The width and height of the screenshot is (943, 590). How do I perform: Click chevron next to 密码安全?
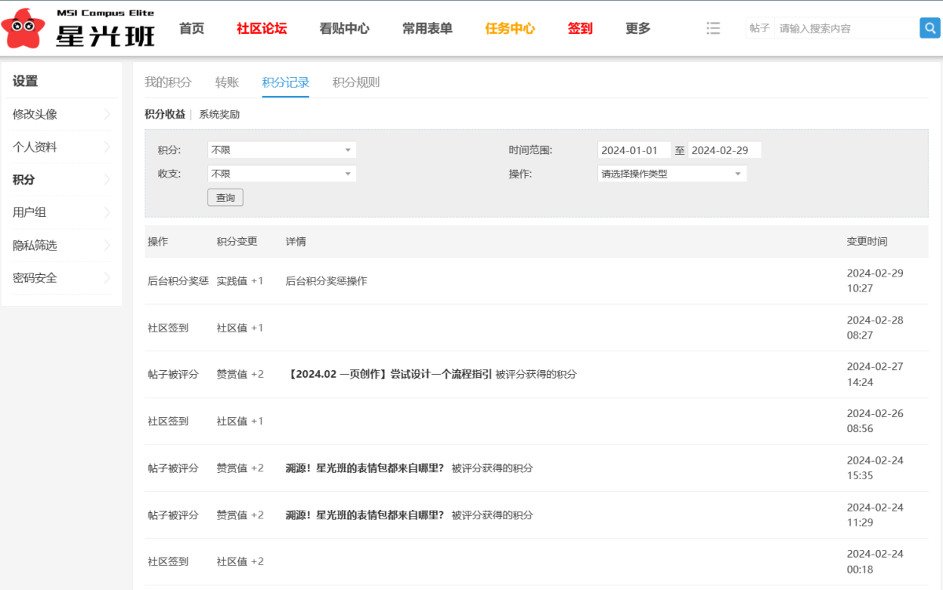(107, 278)
